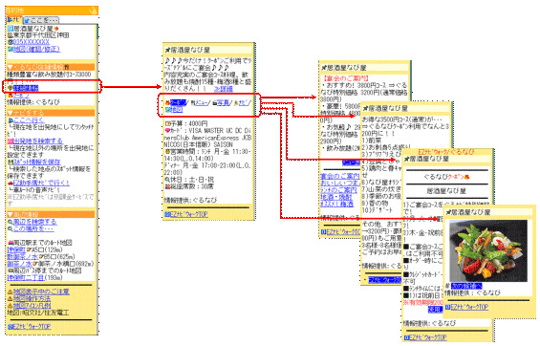Image resolution: width=540 pixels, height=346 pixels.
Task: Open the 地図(確認/修正) link
Action: (x=36, y=50)
